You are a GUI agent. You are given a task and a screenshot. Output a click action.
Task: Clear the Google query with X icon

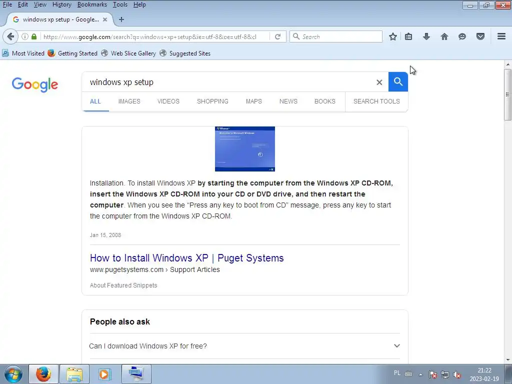click(379, 82)
